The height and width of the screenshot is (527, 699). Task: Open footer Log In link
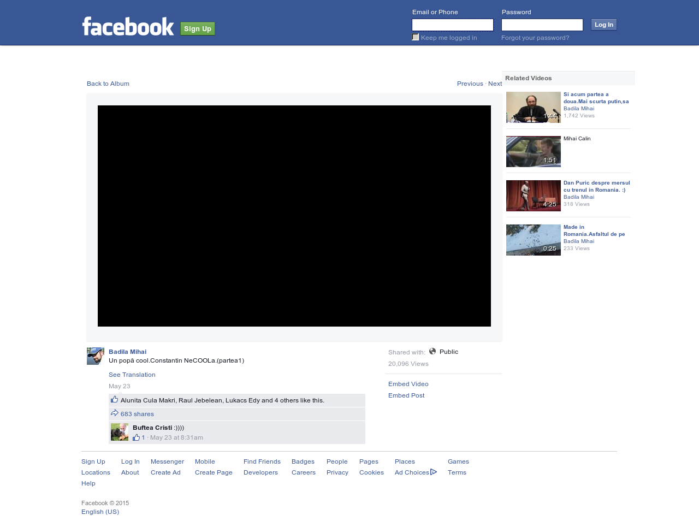click(131, 461)
